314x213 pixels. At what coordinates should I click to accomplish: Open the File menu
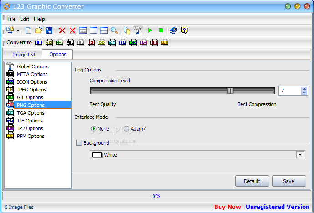tap(11, 19)
